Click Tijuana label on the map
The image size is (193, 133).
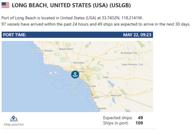click(94, 98)
